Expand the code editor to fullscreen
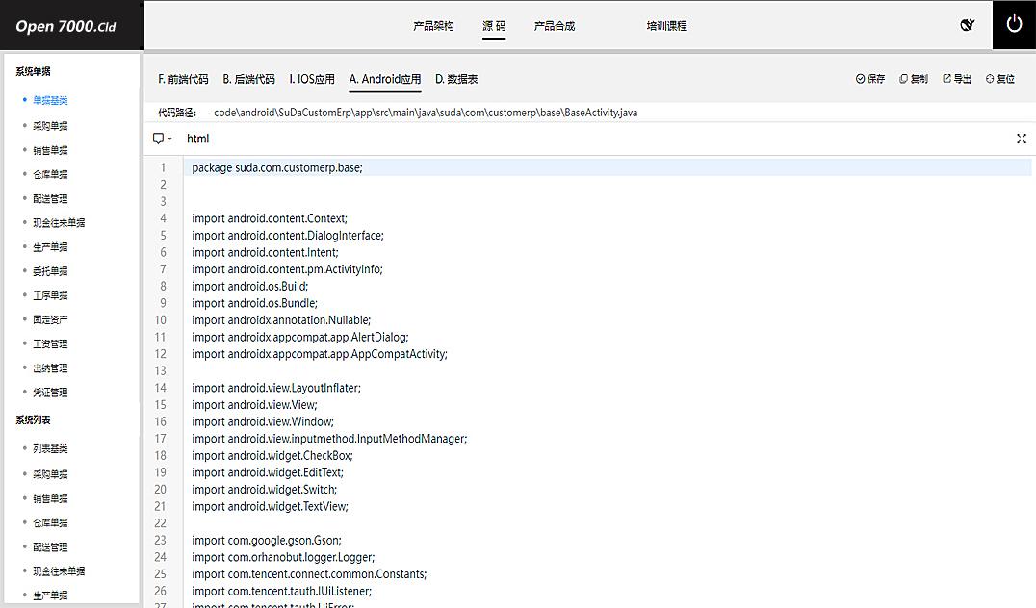The width and height of the screenshot is (1036, 608). pos(1022,139)
